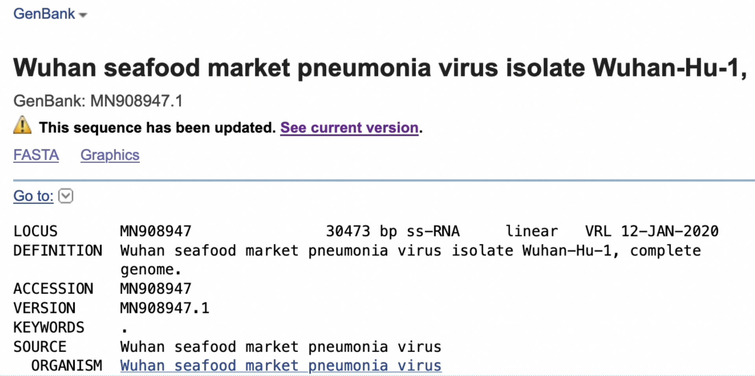
Task: Click the SOURCE field label
Action: [x=40, y=347]
